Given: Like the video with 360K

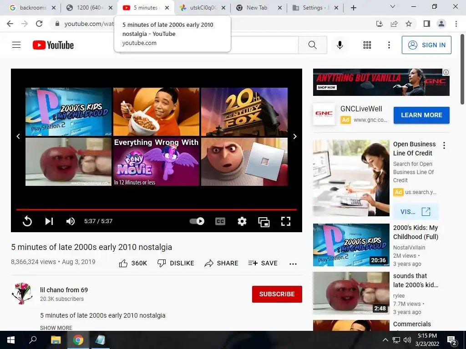Looking at the screenshot, I should click(133, 263).
